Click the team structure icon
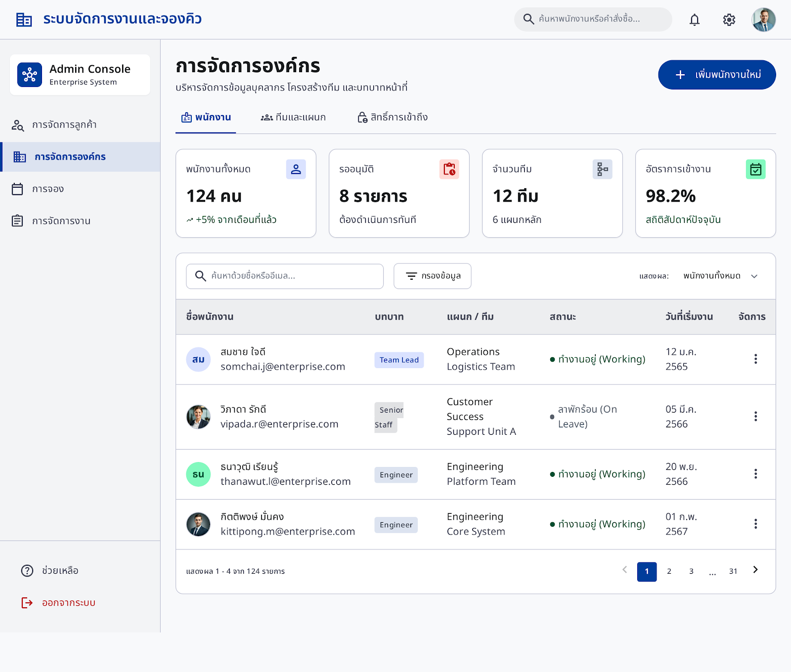The width and height of the screenshot is (791, 672). (x=603, y=169)
